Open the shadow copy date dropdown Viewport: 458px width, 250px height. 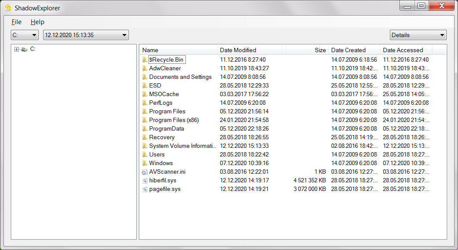point(86,35)
